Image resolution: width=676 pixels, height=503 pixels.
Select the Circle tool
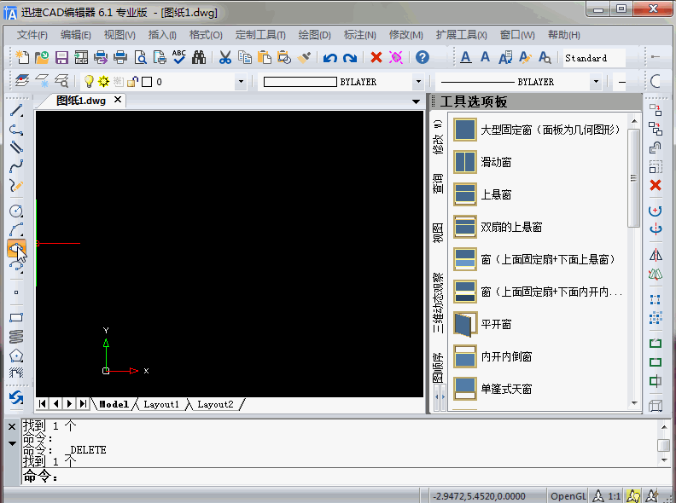coord(16,211)
